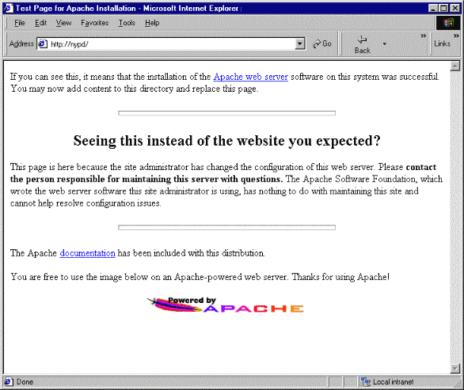Expand the toolbar overflow chevron next to Back
This screenshot has width=464, height=390.
tap(424, 36)
